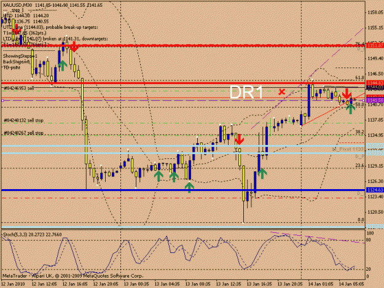Click the white DR1 chart label
Screen dimensions: 384x288
246,92
